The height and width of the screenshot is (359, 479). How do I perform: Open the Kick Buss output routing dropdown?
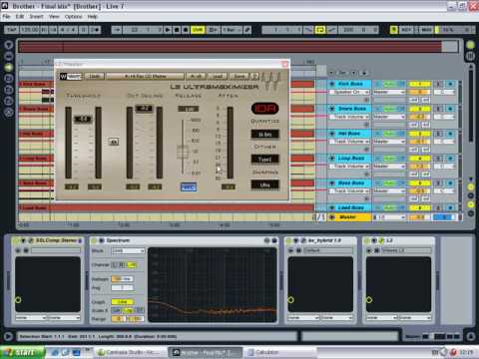(x=388, y=92)
